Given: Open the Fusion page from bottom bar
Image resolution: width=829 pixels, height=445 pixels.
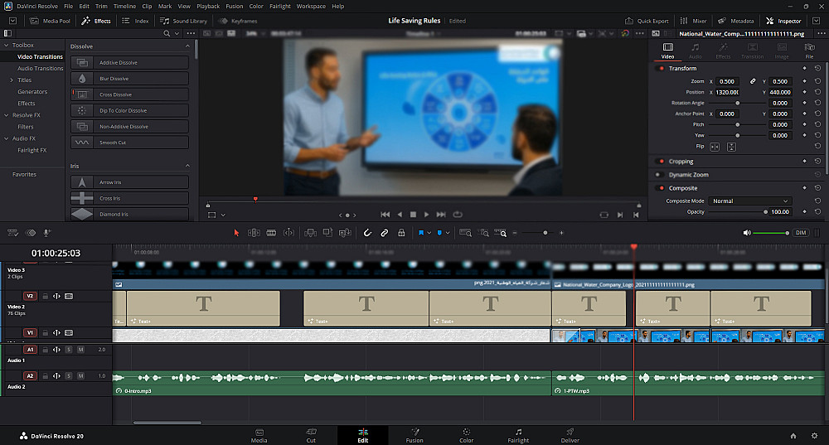Looking at the screenshot, I should click(x=414, y=436).
